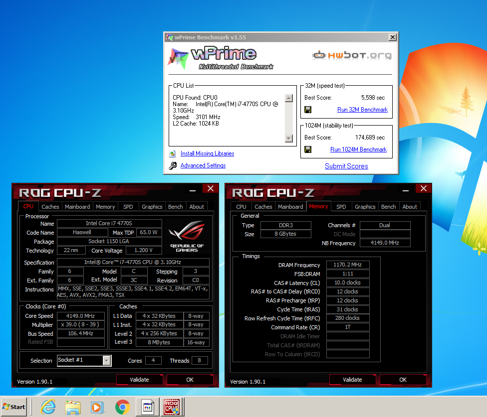Open About tab in right CPU-Z window
This screenshot has height=417, width=487.
(x=410, y=207)
